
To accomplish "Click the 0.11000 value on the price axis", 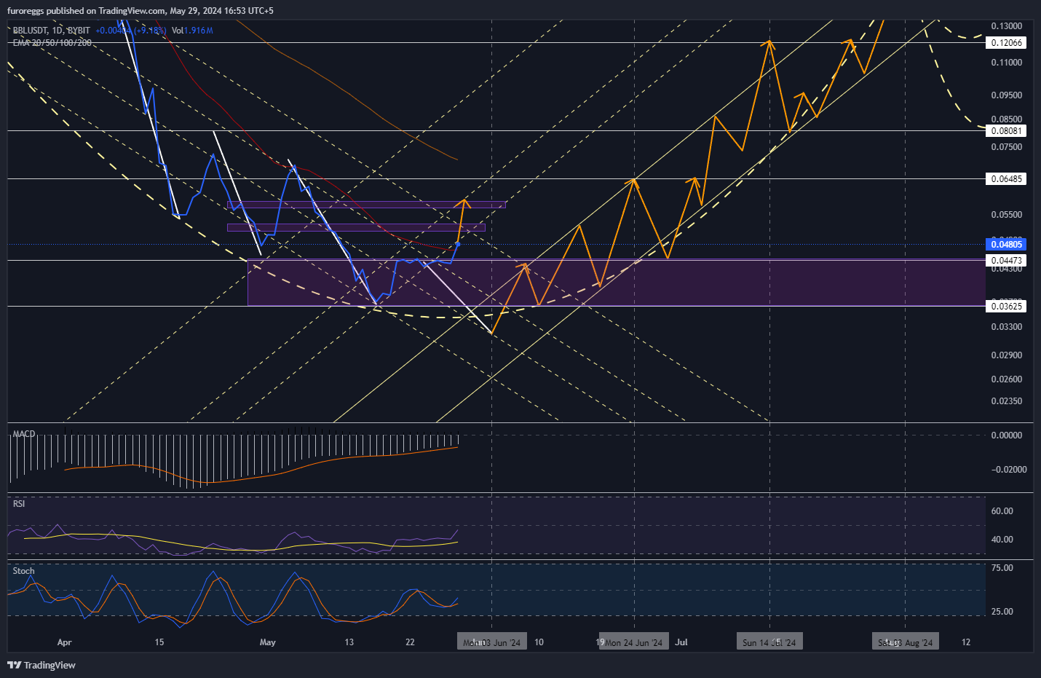I will [x=1007, y=63].
